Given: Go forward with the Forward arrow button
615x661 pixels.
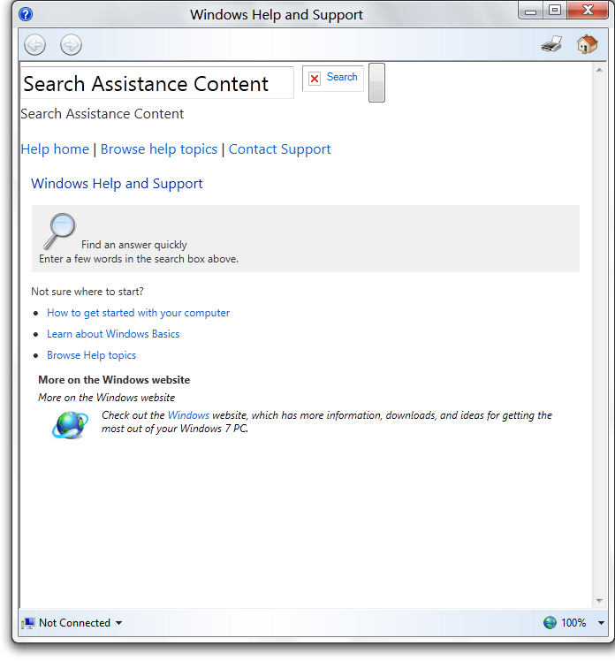Looking at the screenshot, I should point(71,44).
